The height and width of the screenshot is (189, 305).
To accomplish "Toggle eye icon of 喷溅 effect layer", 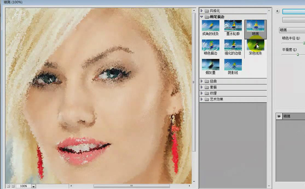I will 279,116.
